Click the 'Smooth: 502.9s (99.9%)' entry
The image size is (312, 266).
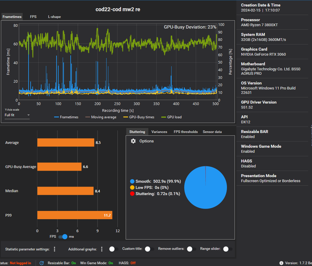[158, 181]
